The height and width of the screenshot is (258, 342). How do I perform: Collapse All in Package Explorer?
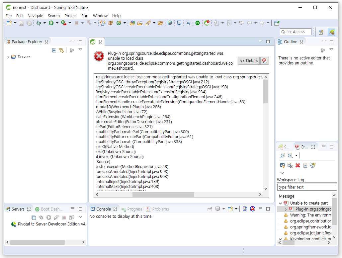click(54, 50)
